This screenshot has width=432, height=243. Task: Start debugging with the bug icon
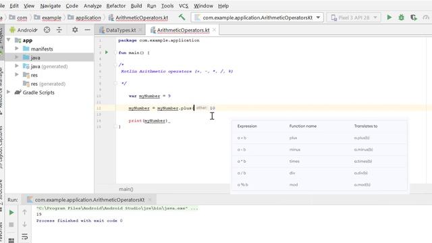(x=402, y=18)
